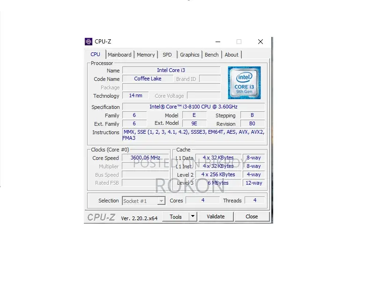Click the version text Ver. 2.20.2.x64
Viewport: 380px width, 281px height.
click(x=139, y=218)
